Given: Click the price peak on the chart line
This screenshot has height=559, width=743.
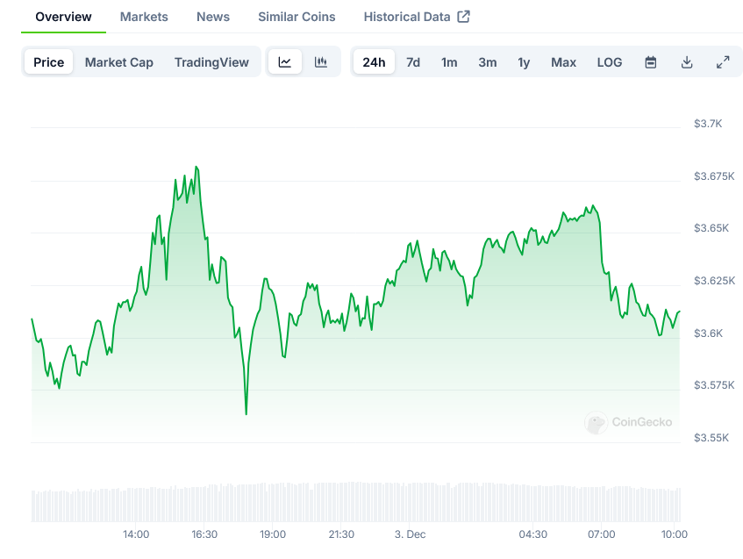Looking at the screenshot, I should [196, 167].
